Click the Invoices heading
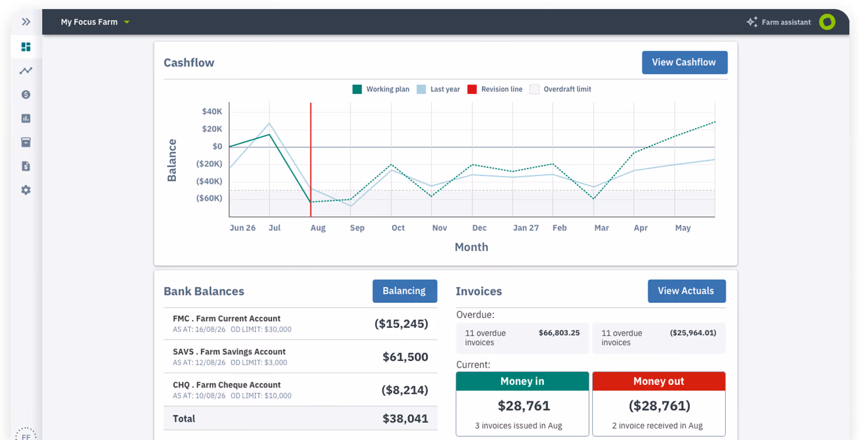 (479, 291)
